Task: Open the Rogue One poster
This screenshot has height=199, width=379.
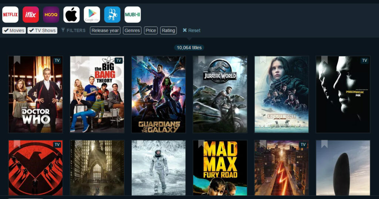Action: [x=282, y=94]
